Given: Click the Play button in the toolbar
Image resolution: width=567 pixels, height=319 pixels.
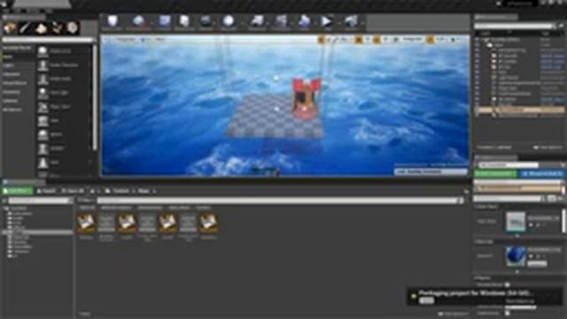Looking at the screenshot, I should (326, 22).
